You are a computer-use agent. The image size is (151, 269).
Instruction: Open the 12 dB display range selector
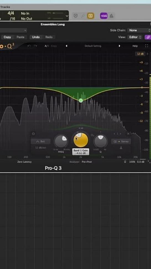[x=140, y=54]
